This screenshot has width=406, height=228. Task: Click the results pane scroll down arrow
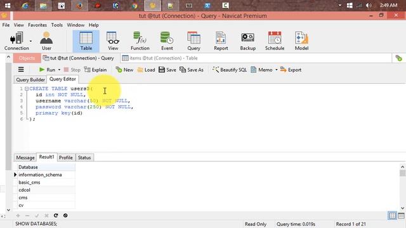pos(402,208)
